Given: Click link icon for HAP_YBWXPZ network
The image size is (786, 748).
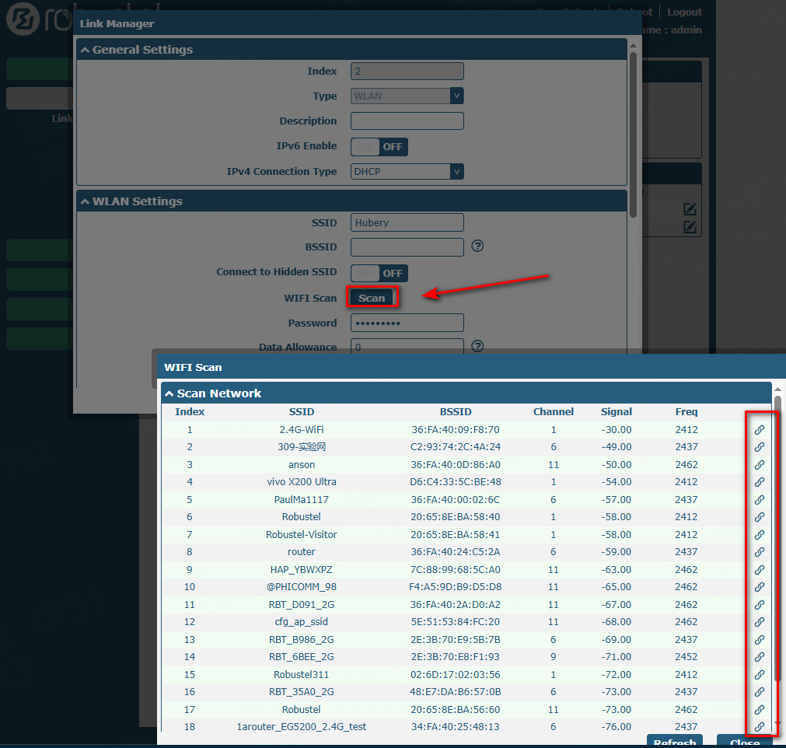Looking at the screenshot, I should tap(760, 570).
